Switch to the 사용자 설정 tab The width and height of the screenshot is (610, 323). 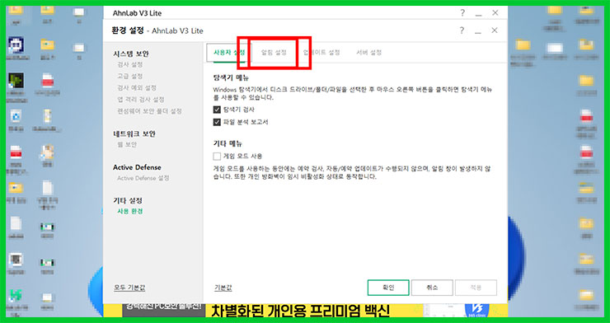pyautogui.click(x=229, y=53)
